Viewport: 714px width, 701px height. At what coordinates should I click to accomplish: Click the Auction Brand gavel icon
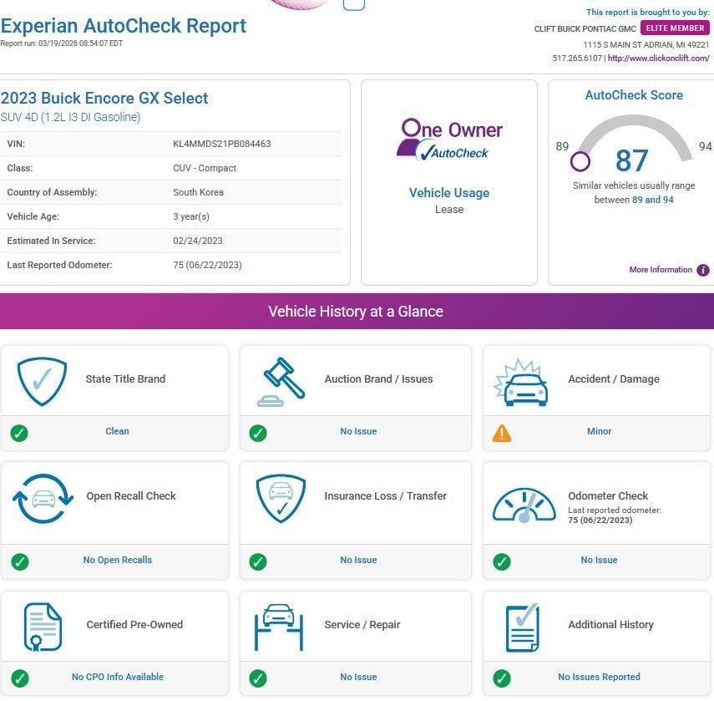[x=281, y=382]
